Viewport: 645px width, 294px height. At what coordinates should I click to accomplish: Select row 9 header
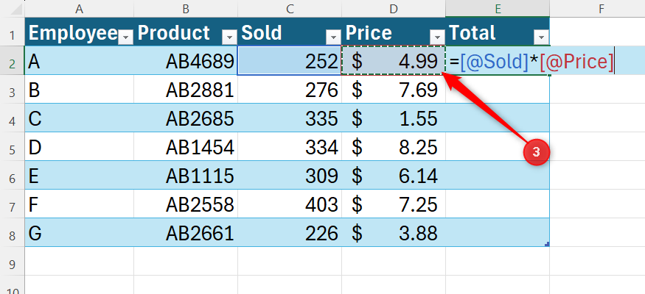[x=12, y=261]
